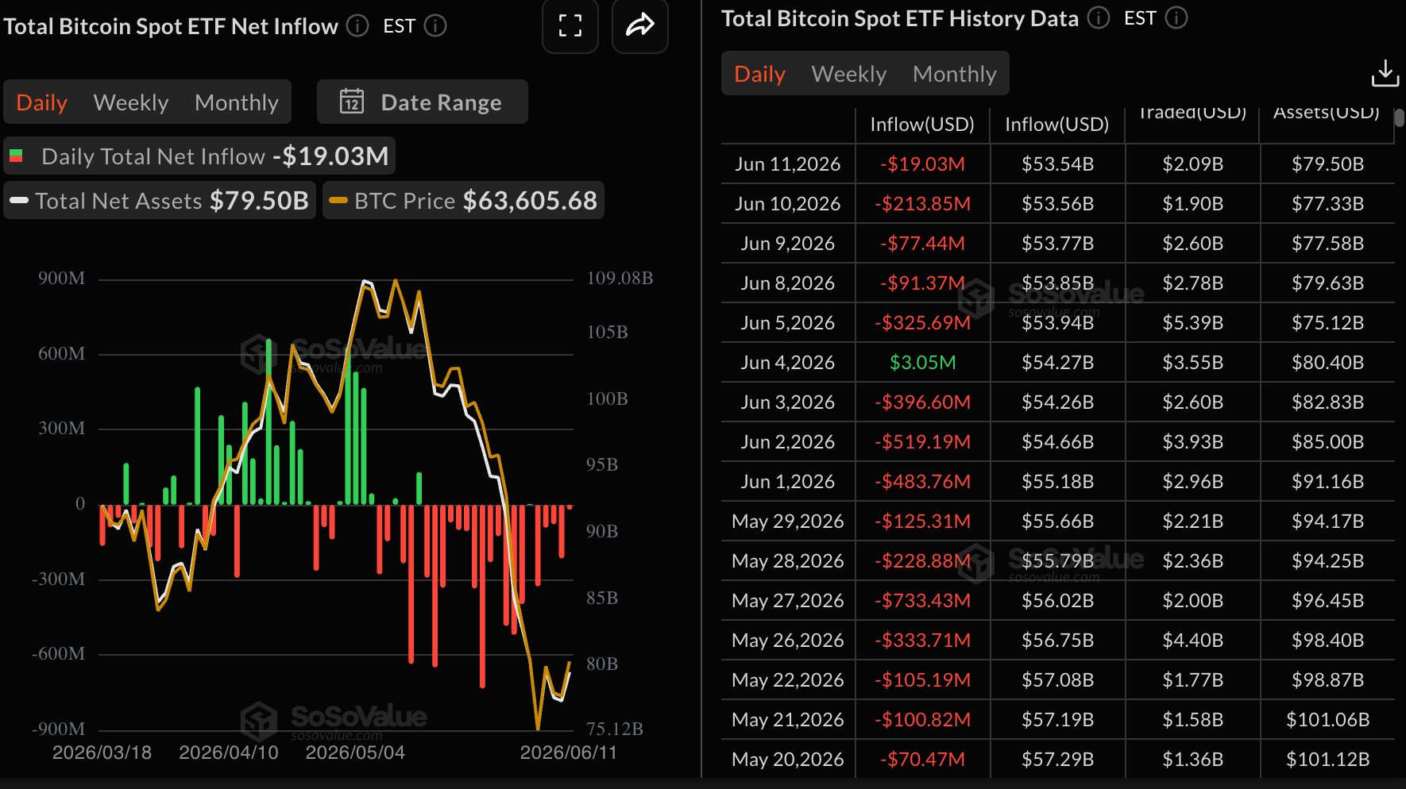The image size is (1406, 789).
Task: Click the Jun 9,2026 date cell
Action: [788, 244]
